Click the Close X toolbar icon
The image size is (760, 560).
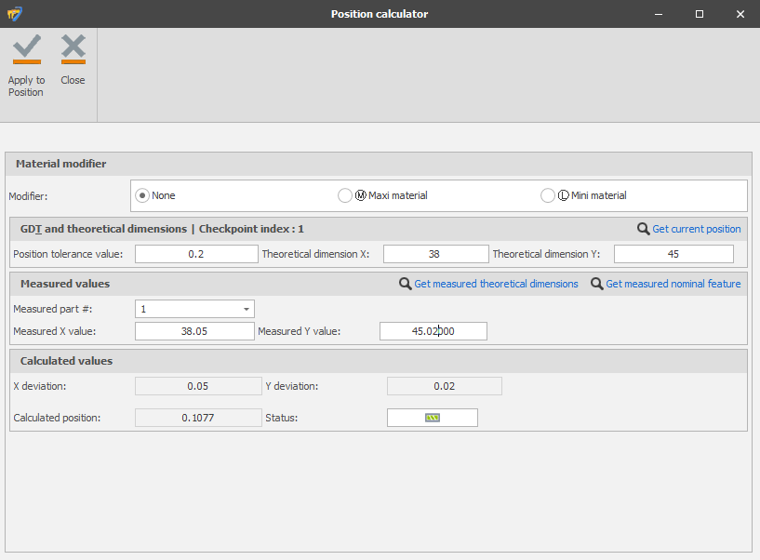(x=73, y=49)
